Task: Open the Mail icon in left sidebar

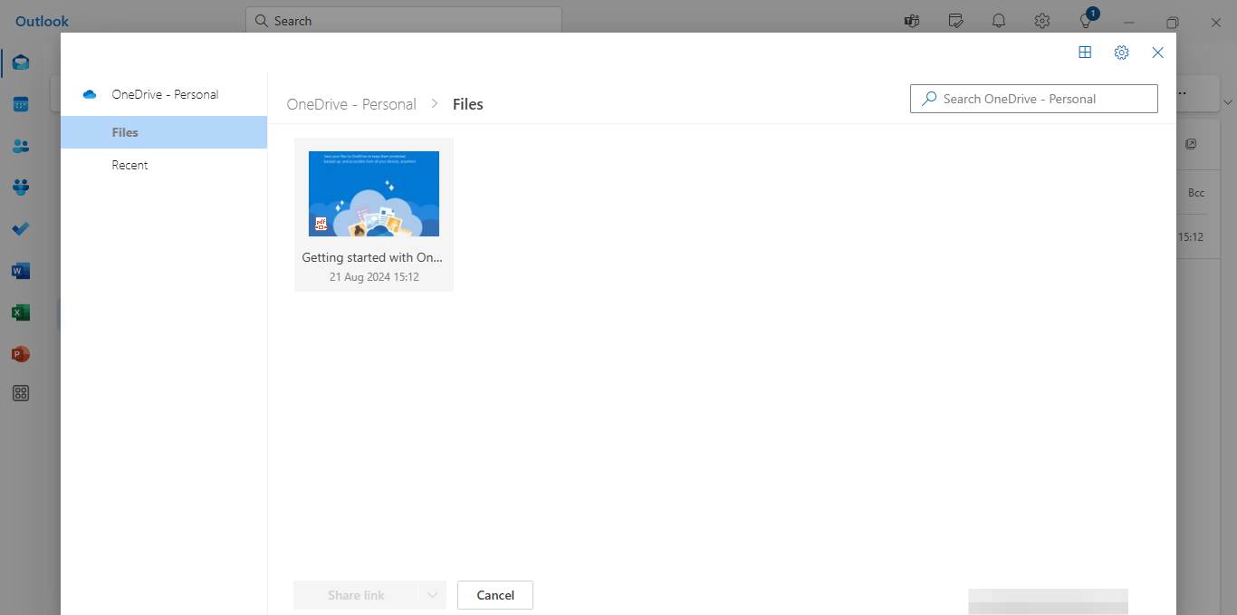Action: coord(20,62)
